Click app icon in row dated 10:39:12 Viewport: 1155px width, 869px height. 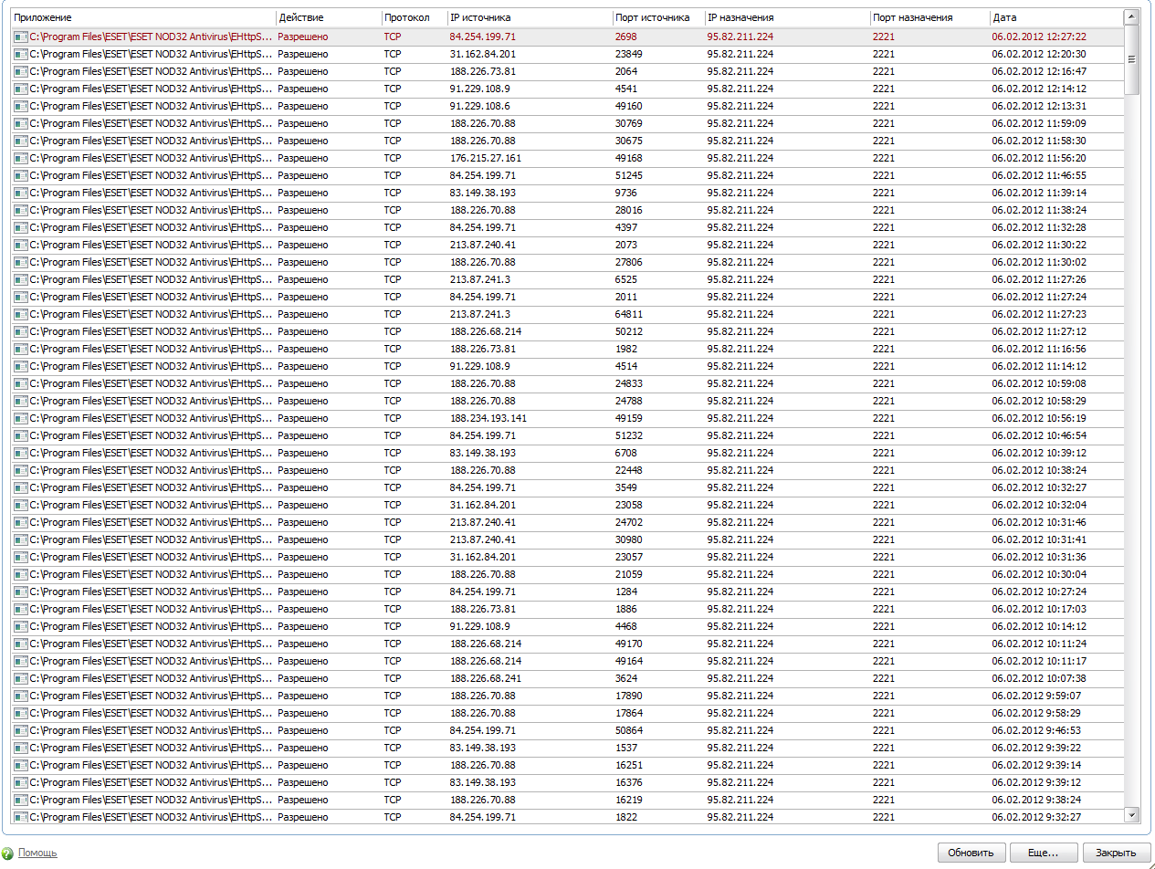click(x=21, y=454)
